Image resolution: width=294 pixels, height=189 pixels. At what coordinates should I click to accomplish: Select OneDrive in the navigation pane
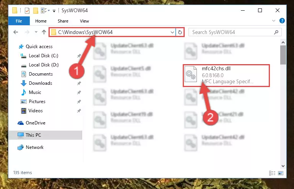36,123
